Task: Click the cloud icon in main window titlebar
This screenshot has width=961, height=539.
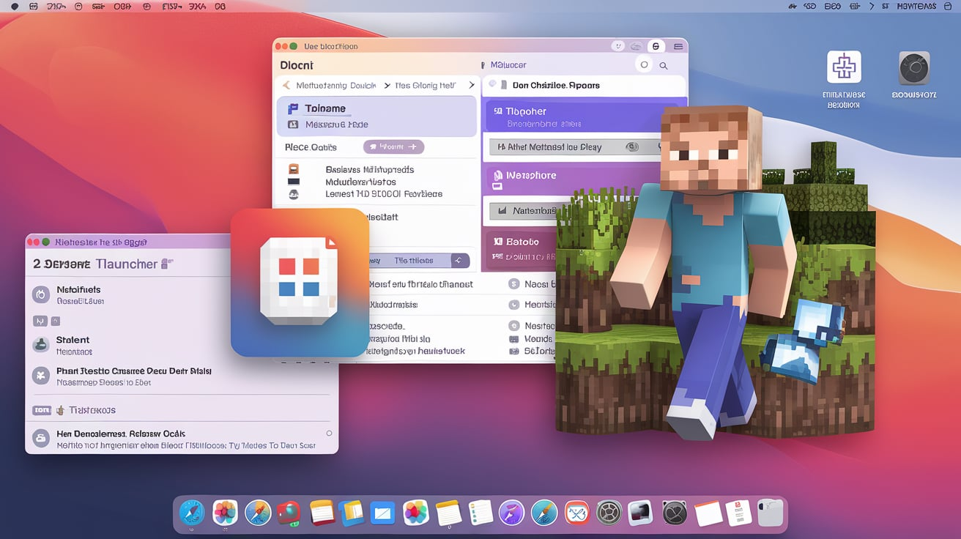Action: point(637,46)
